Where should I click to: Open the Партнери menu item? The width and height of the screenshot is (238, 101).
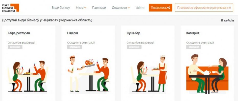click(99, 8)
